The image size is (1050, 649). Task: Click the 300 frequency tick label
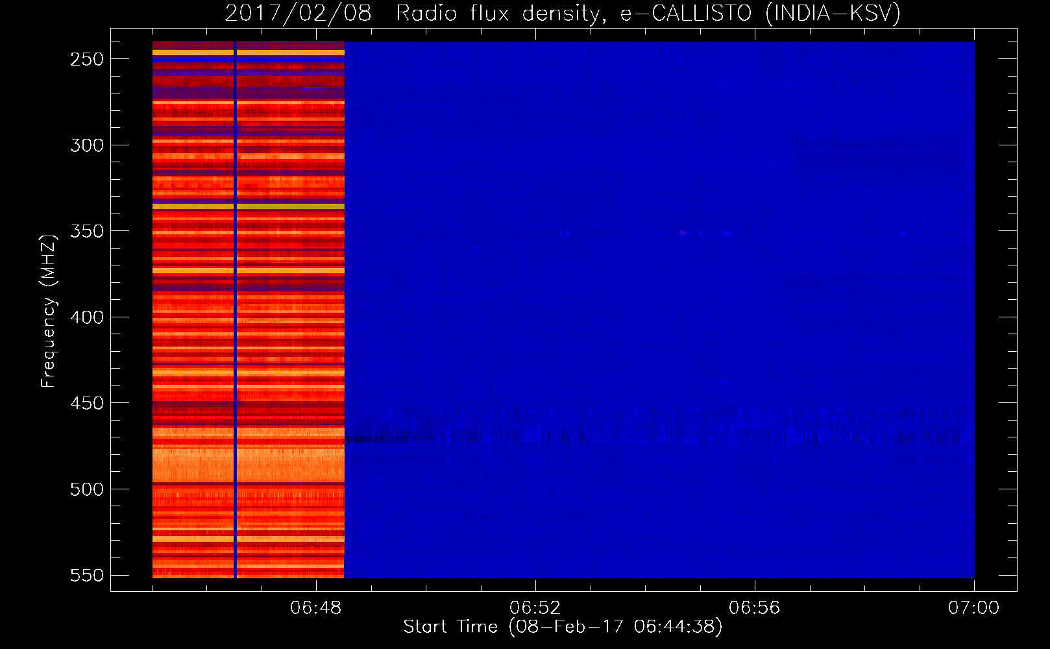click(87, 145)
